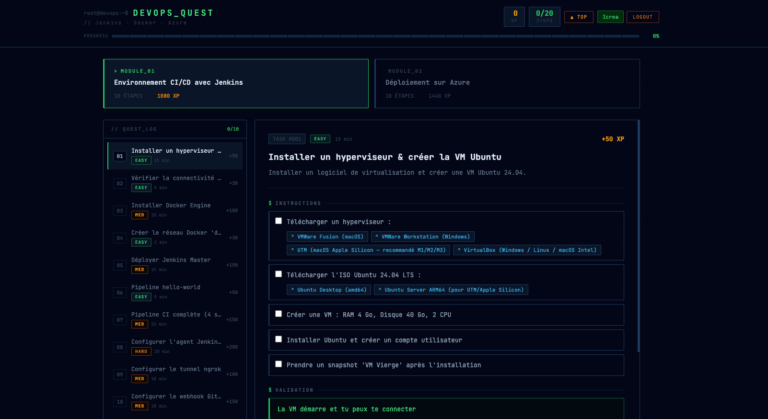Click the segmented progress bar

coord(375,36)
